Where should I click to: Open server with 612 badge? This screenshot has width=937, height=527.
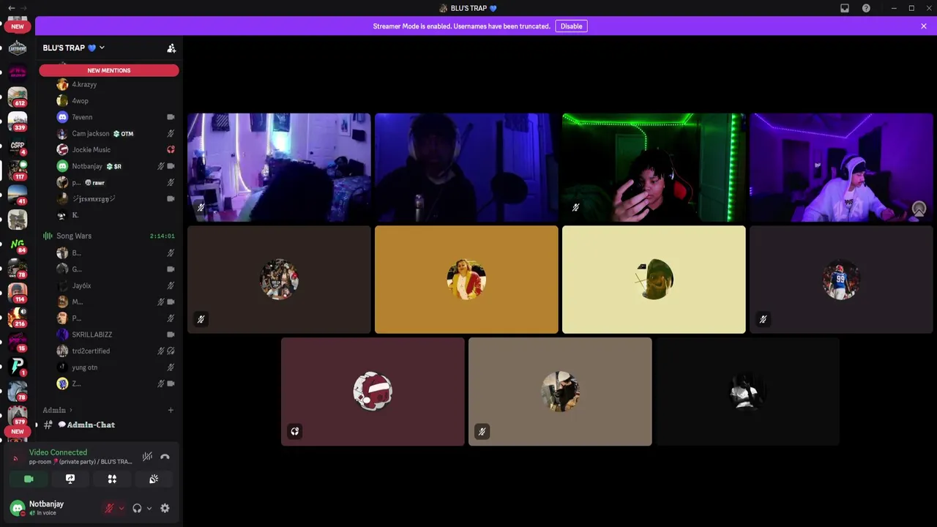(18, 97)
